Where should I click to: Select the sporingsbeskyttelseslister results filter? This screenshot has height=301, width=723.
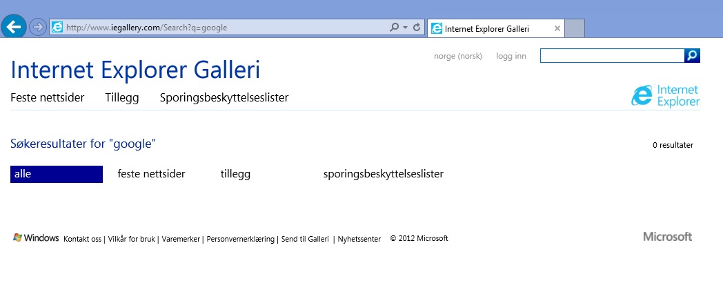(384, 175)
